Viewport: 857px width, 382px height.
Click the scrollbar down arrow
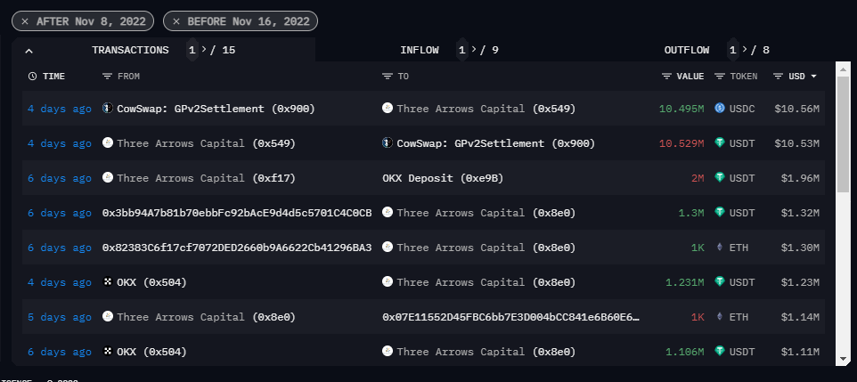(x=842, y=358)
